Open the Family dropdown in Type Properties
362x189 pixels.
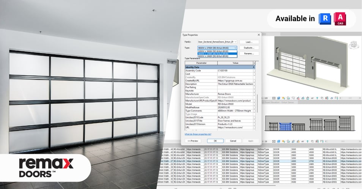tap(217, 42)
